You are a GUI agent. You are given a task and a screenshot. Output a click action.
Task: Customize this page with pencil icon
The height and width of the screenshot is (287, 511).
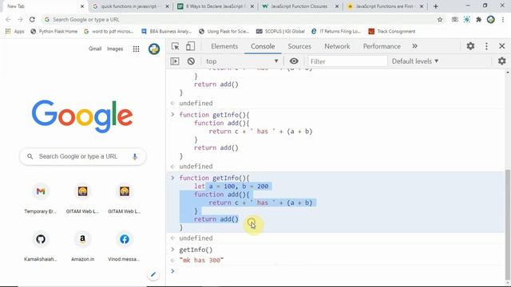(x=153, y=274)
